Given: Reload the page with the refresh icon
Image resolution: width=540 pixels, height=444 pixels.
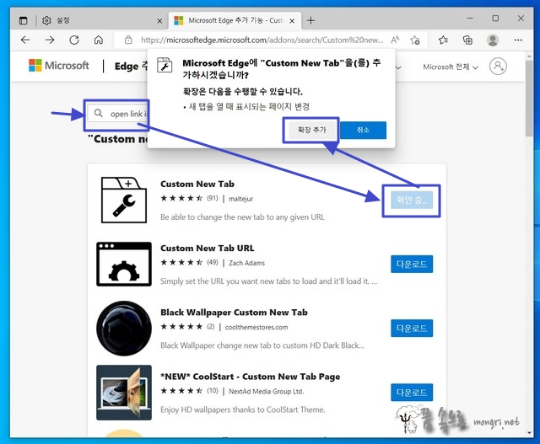Looking at the screenshot, I should tap(74, 40).
